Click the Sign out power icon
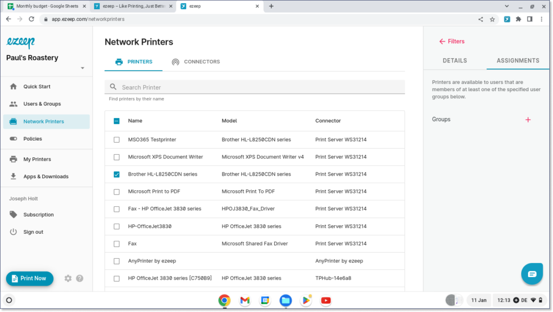The height and width of the screenshot is (312, 553). (14, 232)
